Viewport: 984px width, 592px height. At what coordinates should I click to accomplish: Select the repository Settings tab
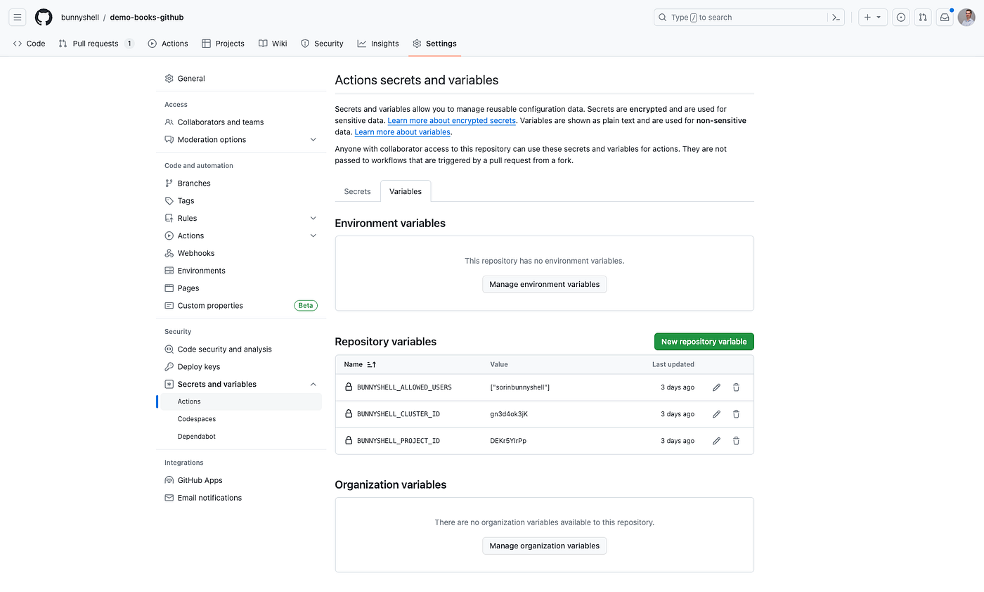[x=434, y=44]
